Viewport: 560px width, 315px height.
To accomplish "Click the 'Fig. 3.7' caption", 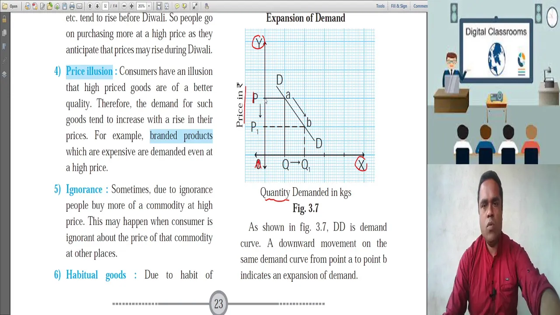I will tap(305, 208).
